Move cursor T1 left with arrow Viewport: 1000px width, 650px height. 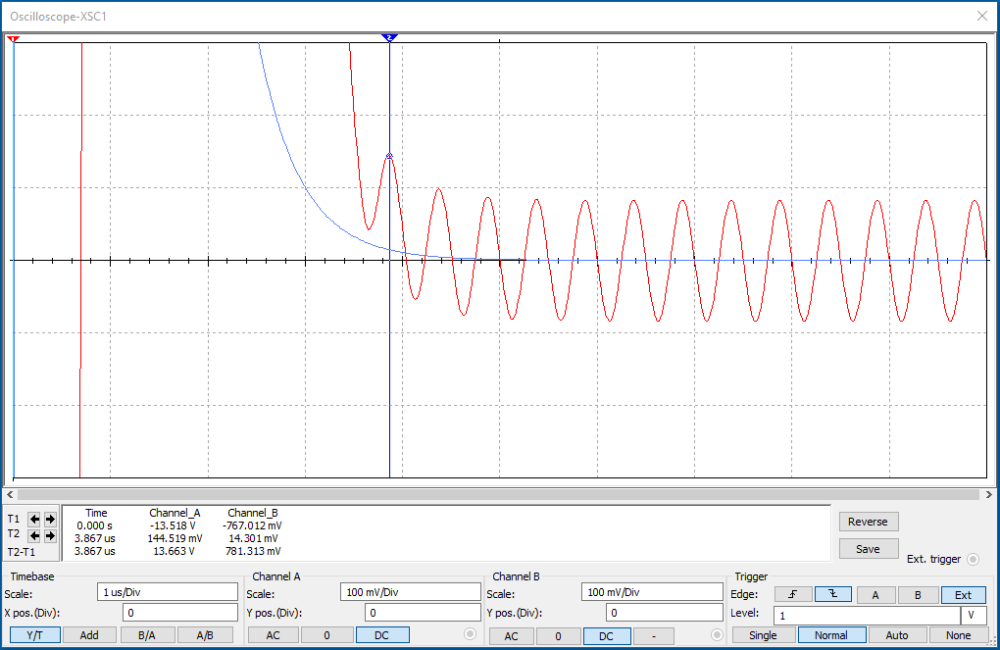click(35, 519)
